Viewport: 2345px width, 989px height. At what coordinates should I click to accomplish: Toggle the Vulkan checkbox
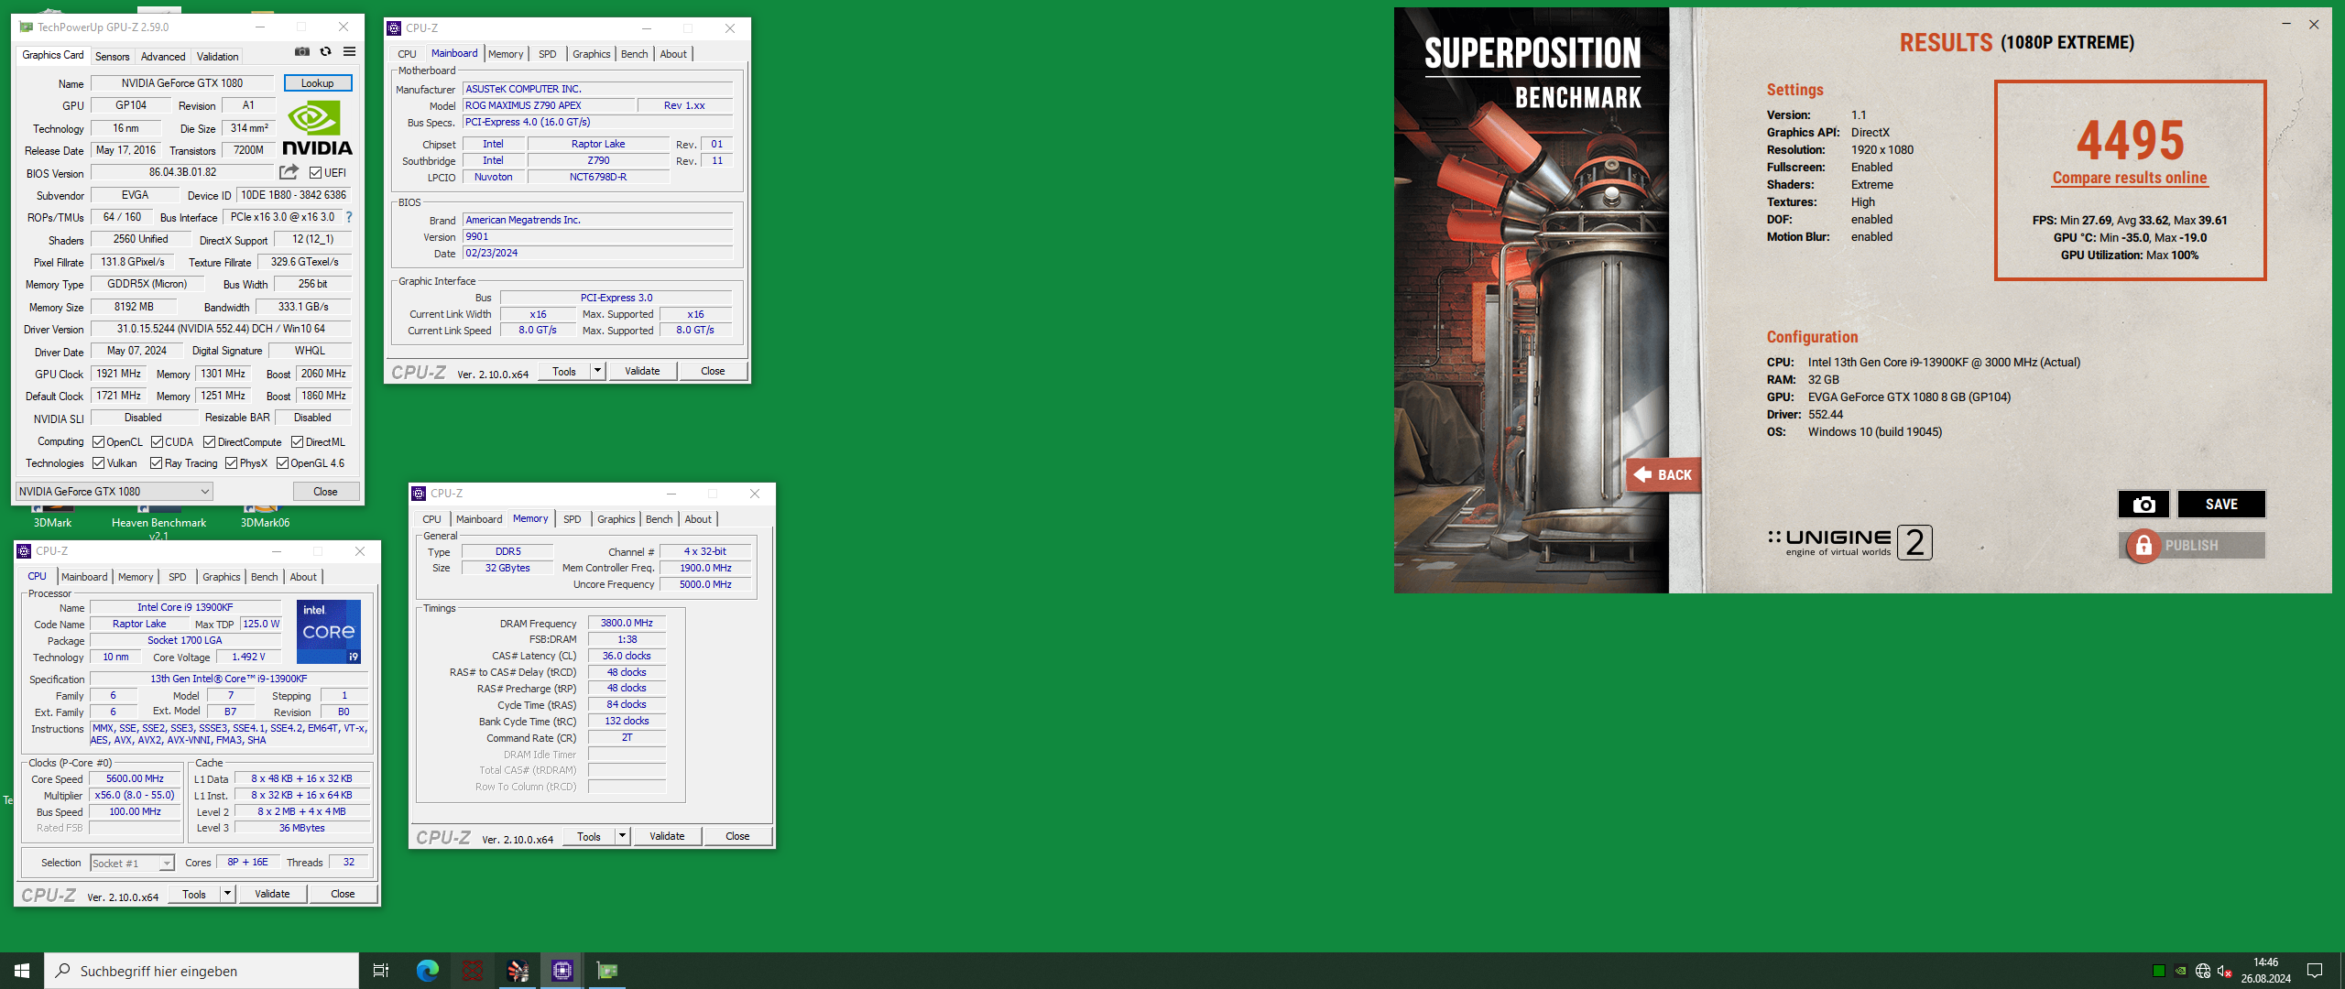(x=98, y=463)
